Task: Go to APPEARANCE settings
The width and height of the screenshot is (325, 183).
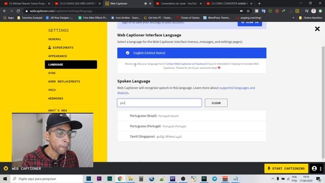Action: click(x=57, y=56)
